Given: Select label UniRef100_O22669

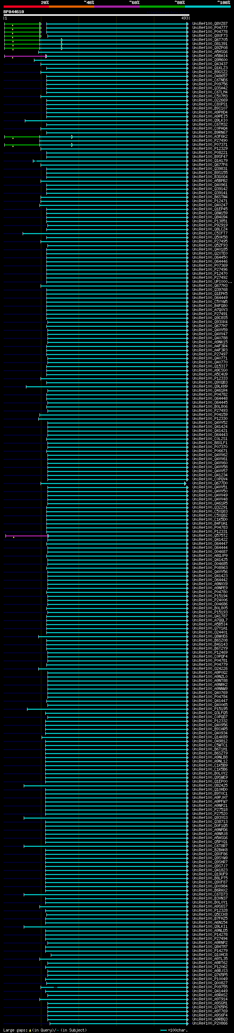Looking at the screenshot, I should (x=210, y=100).
